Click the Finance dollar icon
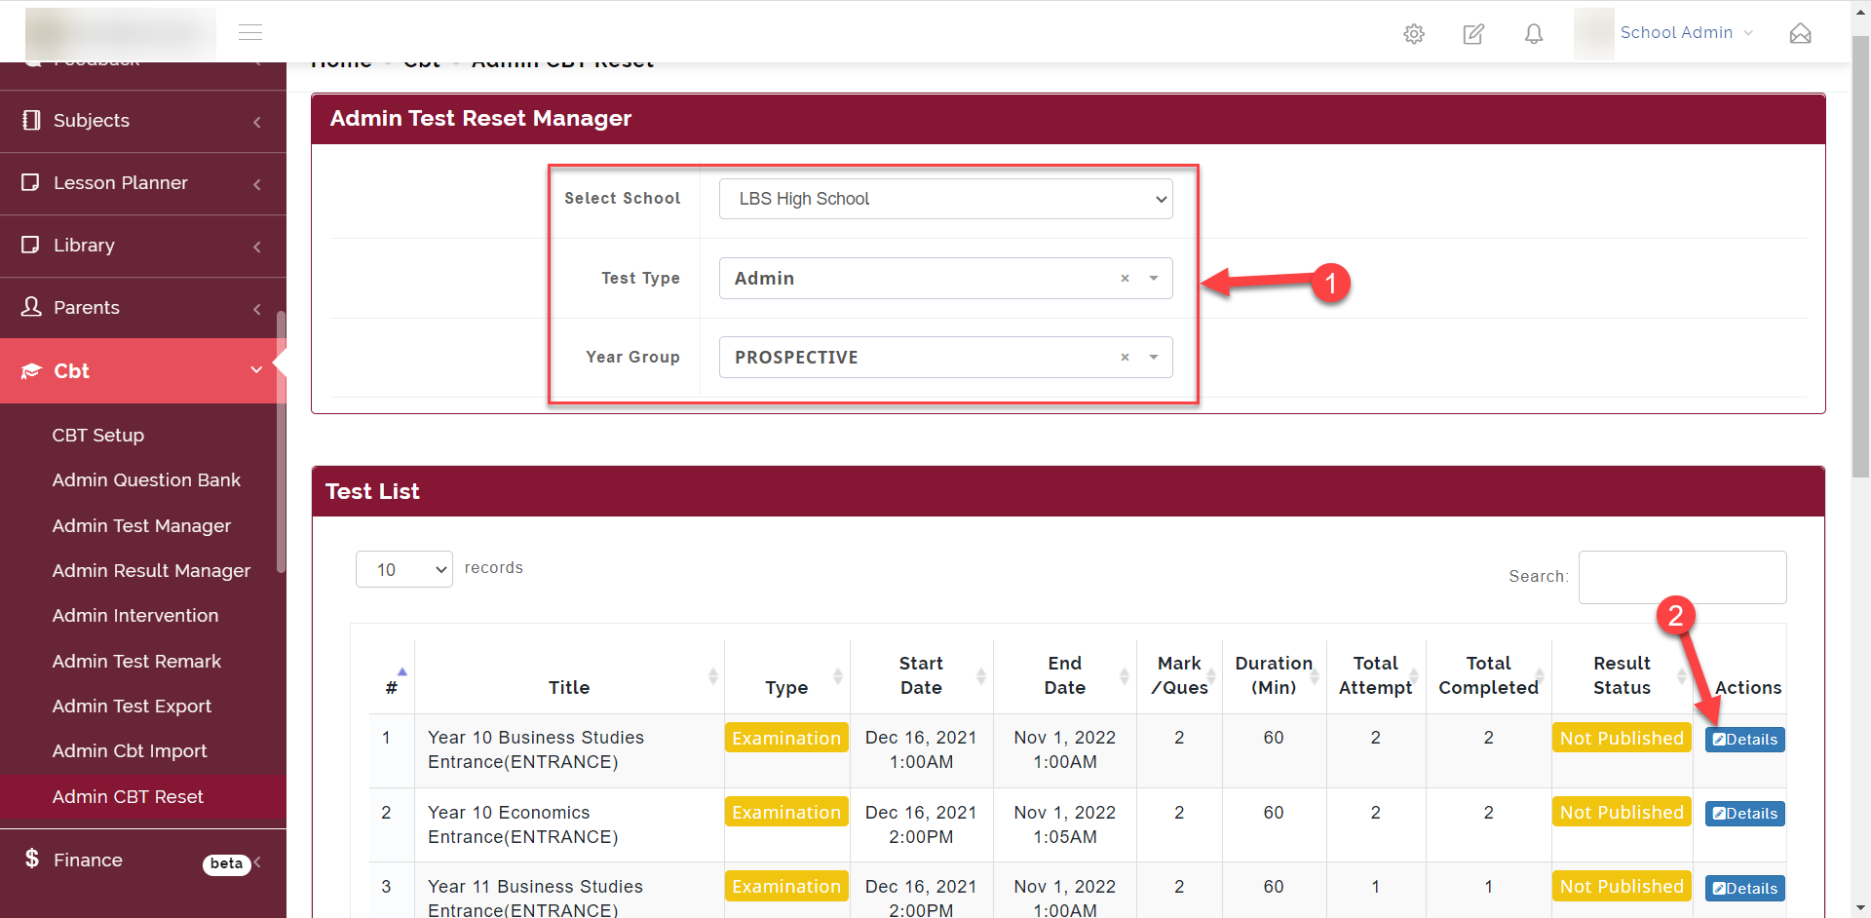1871x918 pixels. pos(32,859)
